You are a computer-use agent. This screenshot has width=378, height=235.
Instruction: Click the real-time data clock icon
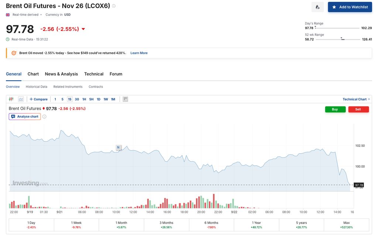8,39
